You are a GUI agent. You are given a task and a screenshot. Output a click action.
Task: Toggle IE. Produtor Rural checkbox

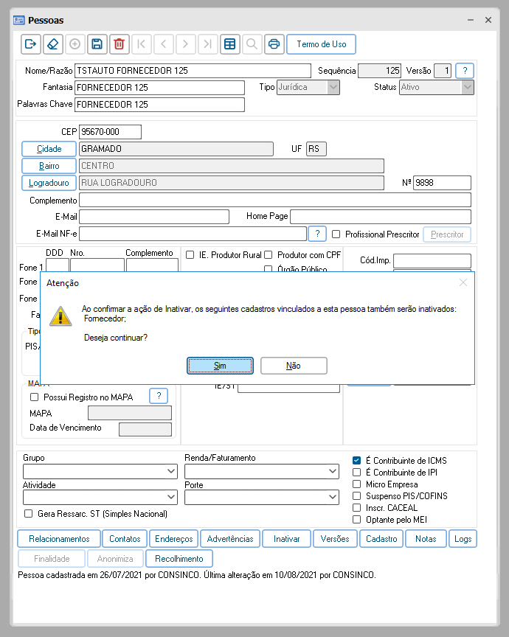coord(190,254)
